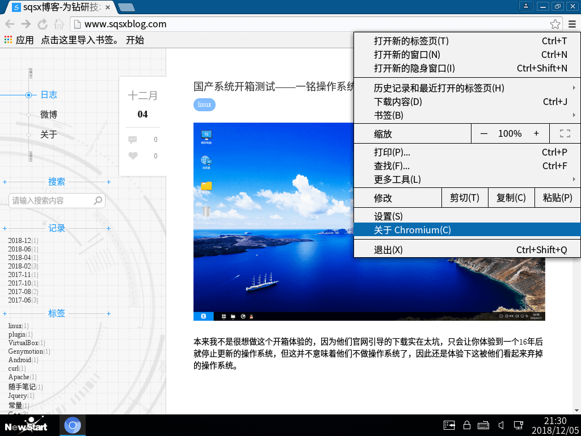Open a new tab with the tab strip button
Screen dimensions: 581x436
127,7
